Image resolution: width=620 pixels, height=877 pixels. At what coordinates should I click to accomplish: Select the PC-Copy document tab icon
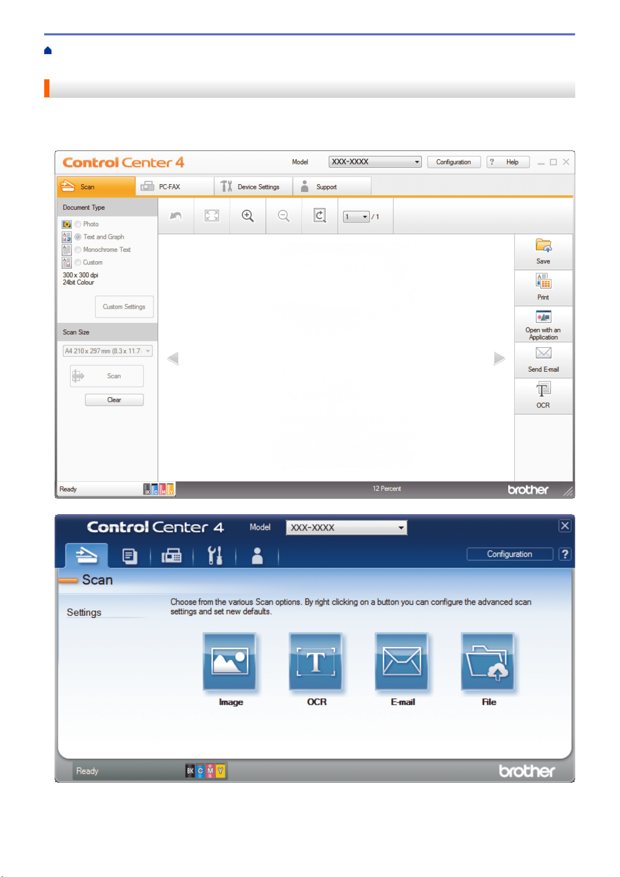pyautogui.click(x=130, y=556)
